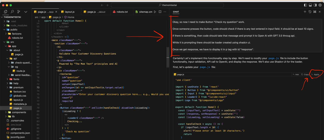Toggle the primary left sidebar layout
This screenshot has height=140, width=324.
[305, 5]
